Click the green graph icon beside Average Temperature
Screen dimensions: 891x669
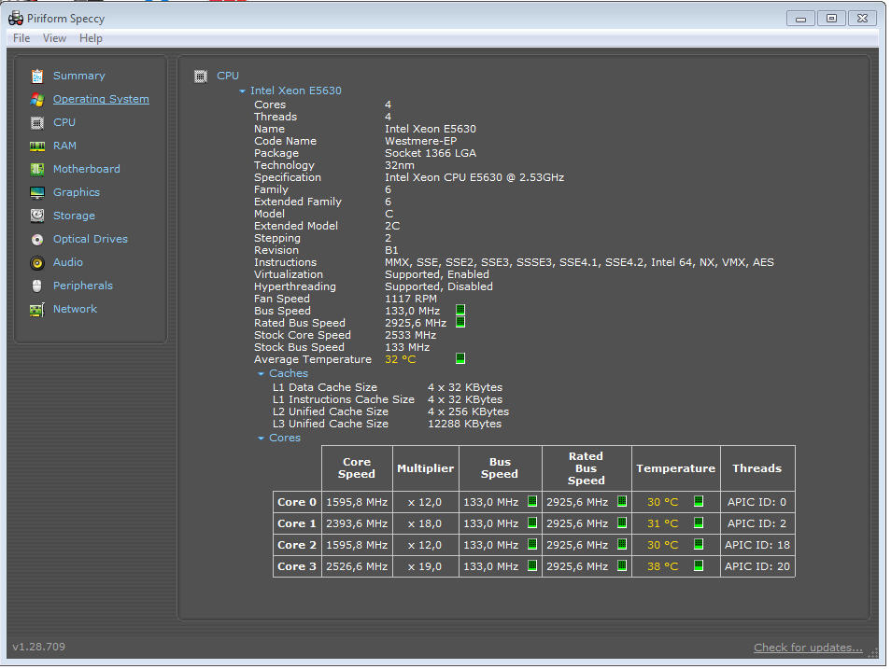460,357
